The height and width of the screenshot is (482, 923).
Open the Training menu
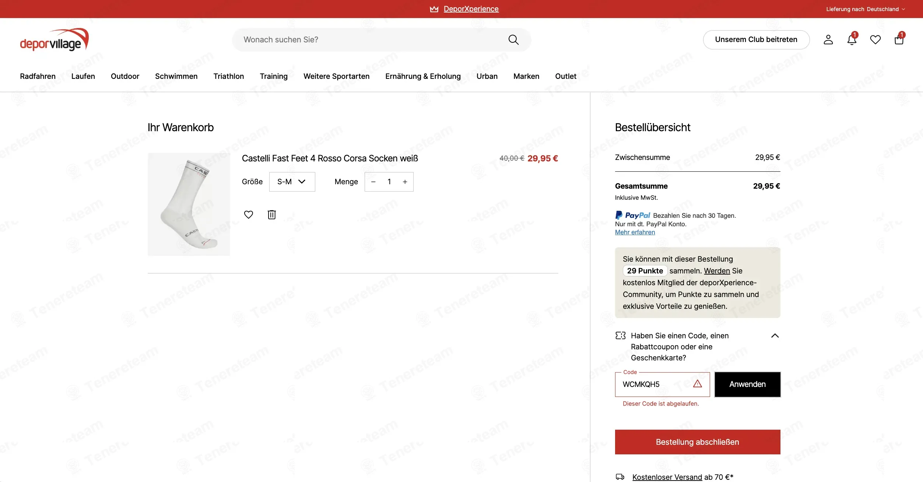pos(274,76)
